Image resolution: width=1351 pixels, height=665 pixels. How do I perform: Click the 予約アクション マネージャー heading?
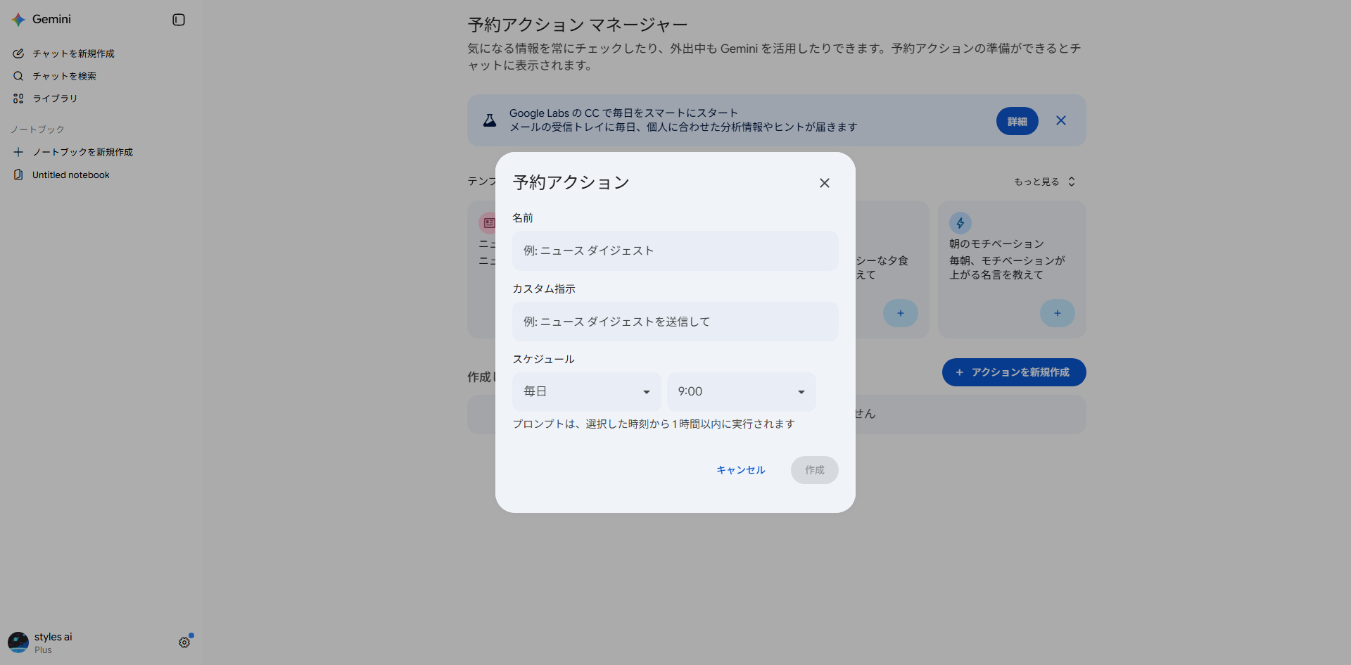[578, 25]
